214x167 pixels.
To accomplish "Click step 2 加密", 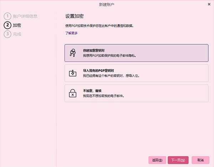I will pyautogui.click(x=12, y=25).
